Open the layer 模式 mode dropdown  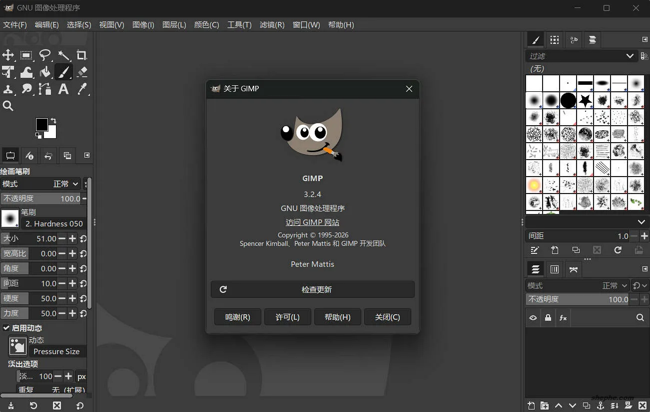pos(578,286)
